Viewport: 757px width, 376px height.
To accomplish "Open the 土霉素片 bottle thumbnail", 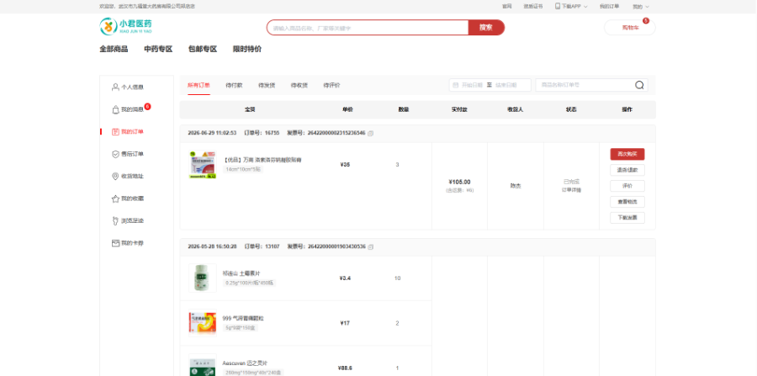I will [202, 278].
